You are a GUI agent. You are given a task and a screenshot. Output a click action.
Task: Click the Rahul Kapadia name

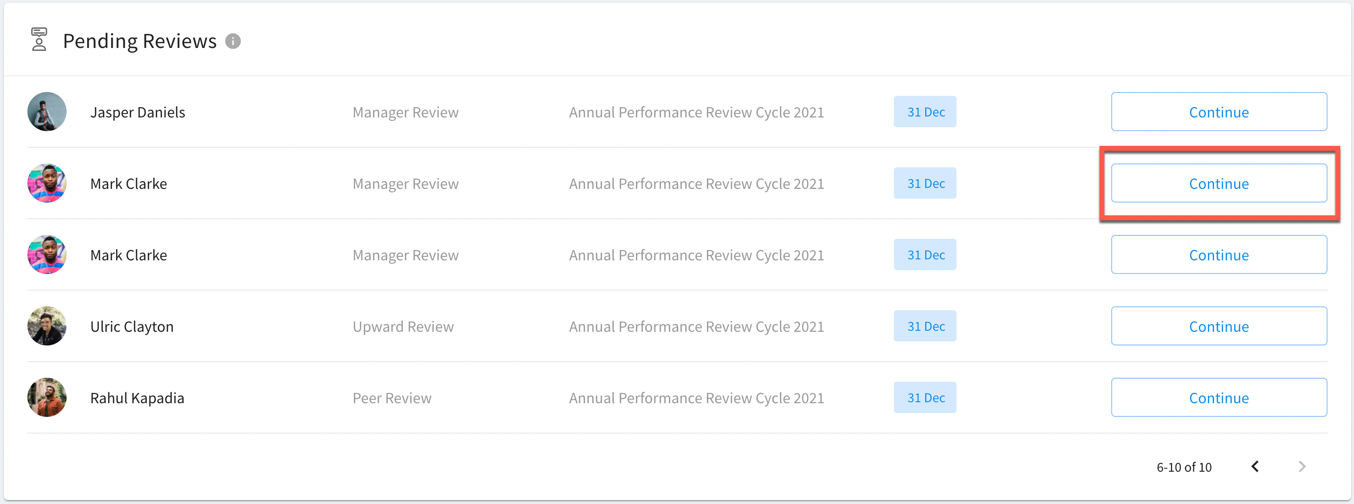pyautogui.click(x=137, y=398)
